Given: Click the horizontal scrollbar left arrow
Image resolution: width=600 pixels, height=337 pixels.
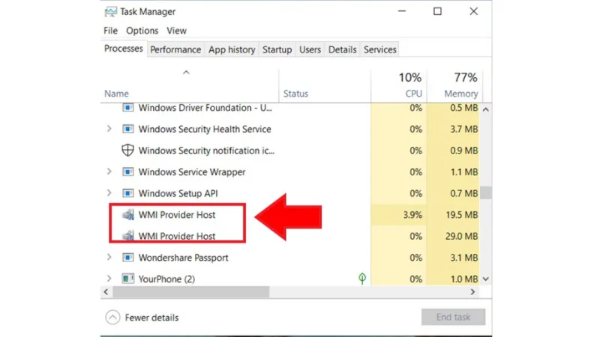Looking at the screenshot, I should (x=106, y=292).
